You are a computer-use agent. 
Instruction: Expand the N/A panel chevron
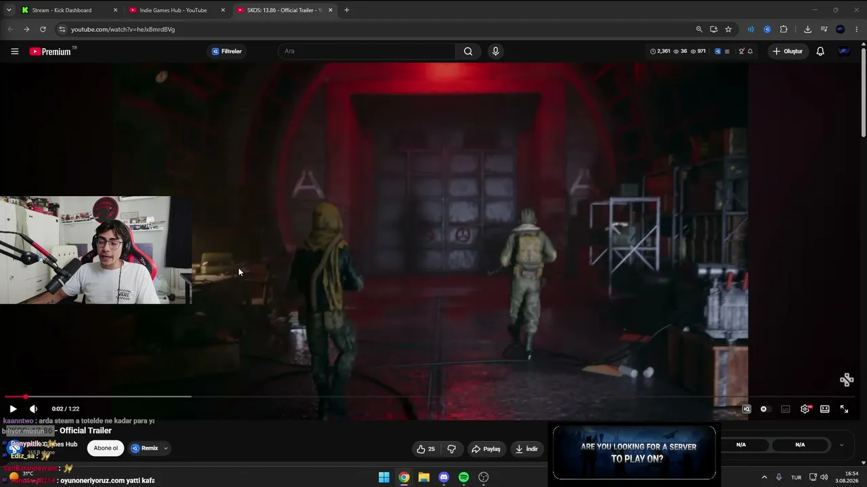click(841, 444)
